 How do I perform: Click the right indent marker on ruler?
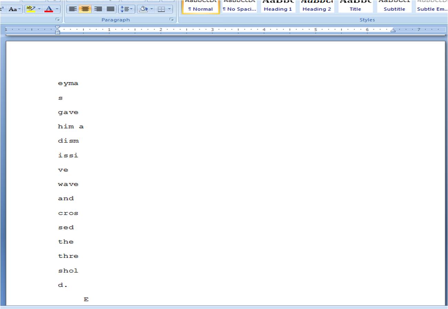coord(393,30)
